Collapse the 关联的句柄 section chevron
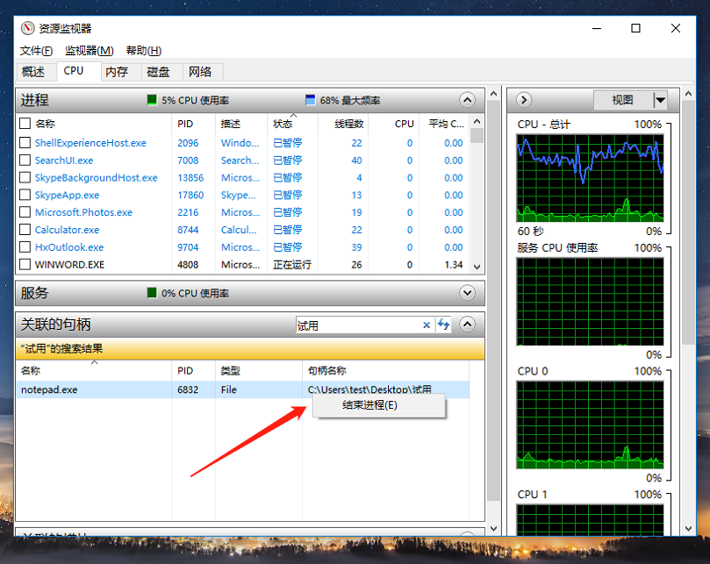The width and height of the screenshot is (710, 564). (467, 325)
